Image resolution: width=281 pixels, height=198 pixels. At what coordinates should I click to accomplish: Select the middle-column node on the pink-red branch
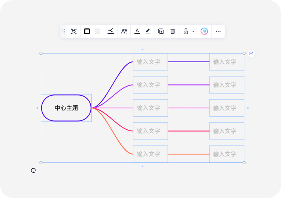[x=151, y=131]
